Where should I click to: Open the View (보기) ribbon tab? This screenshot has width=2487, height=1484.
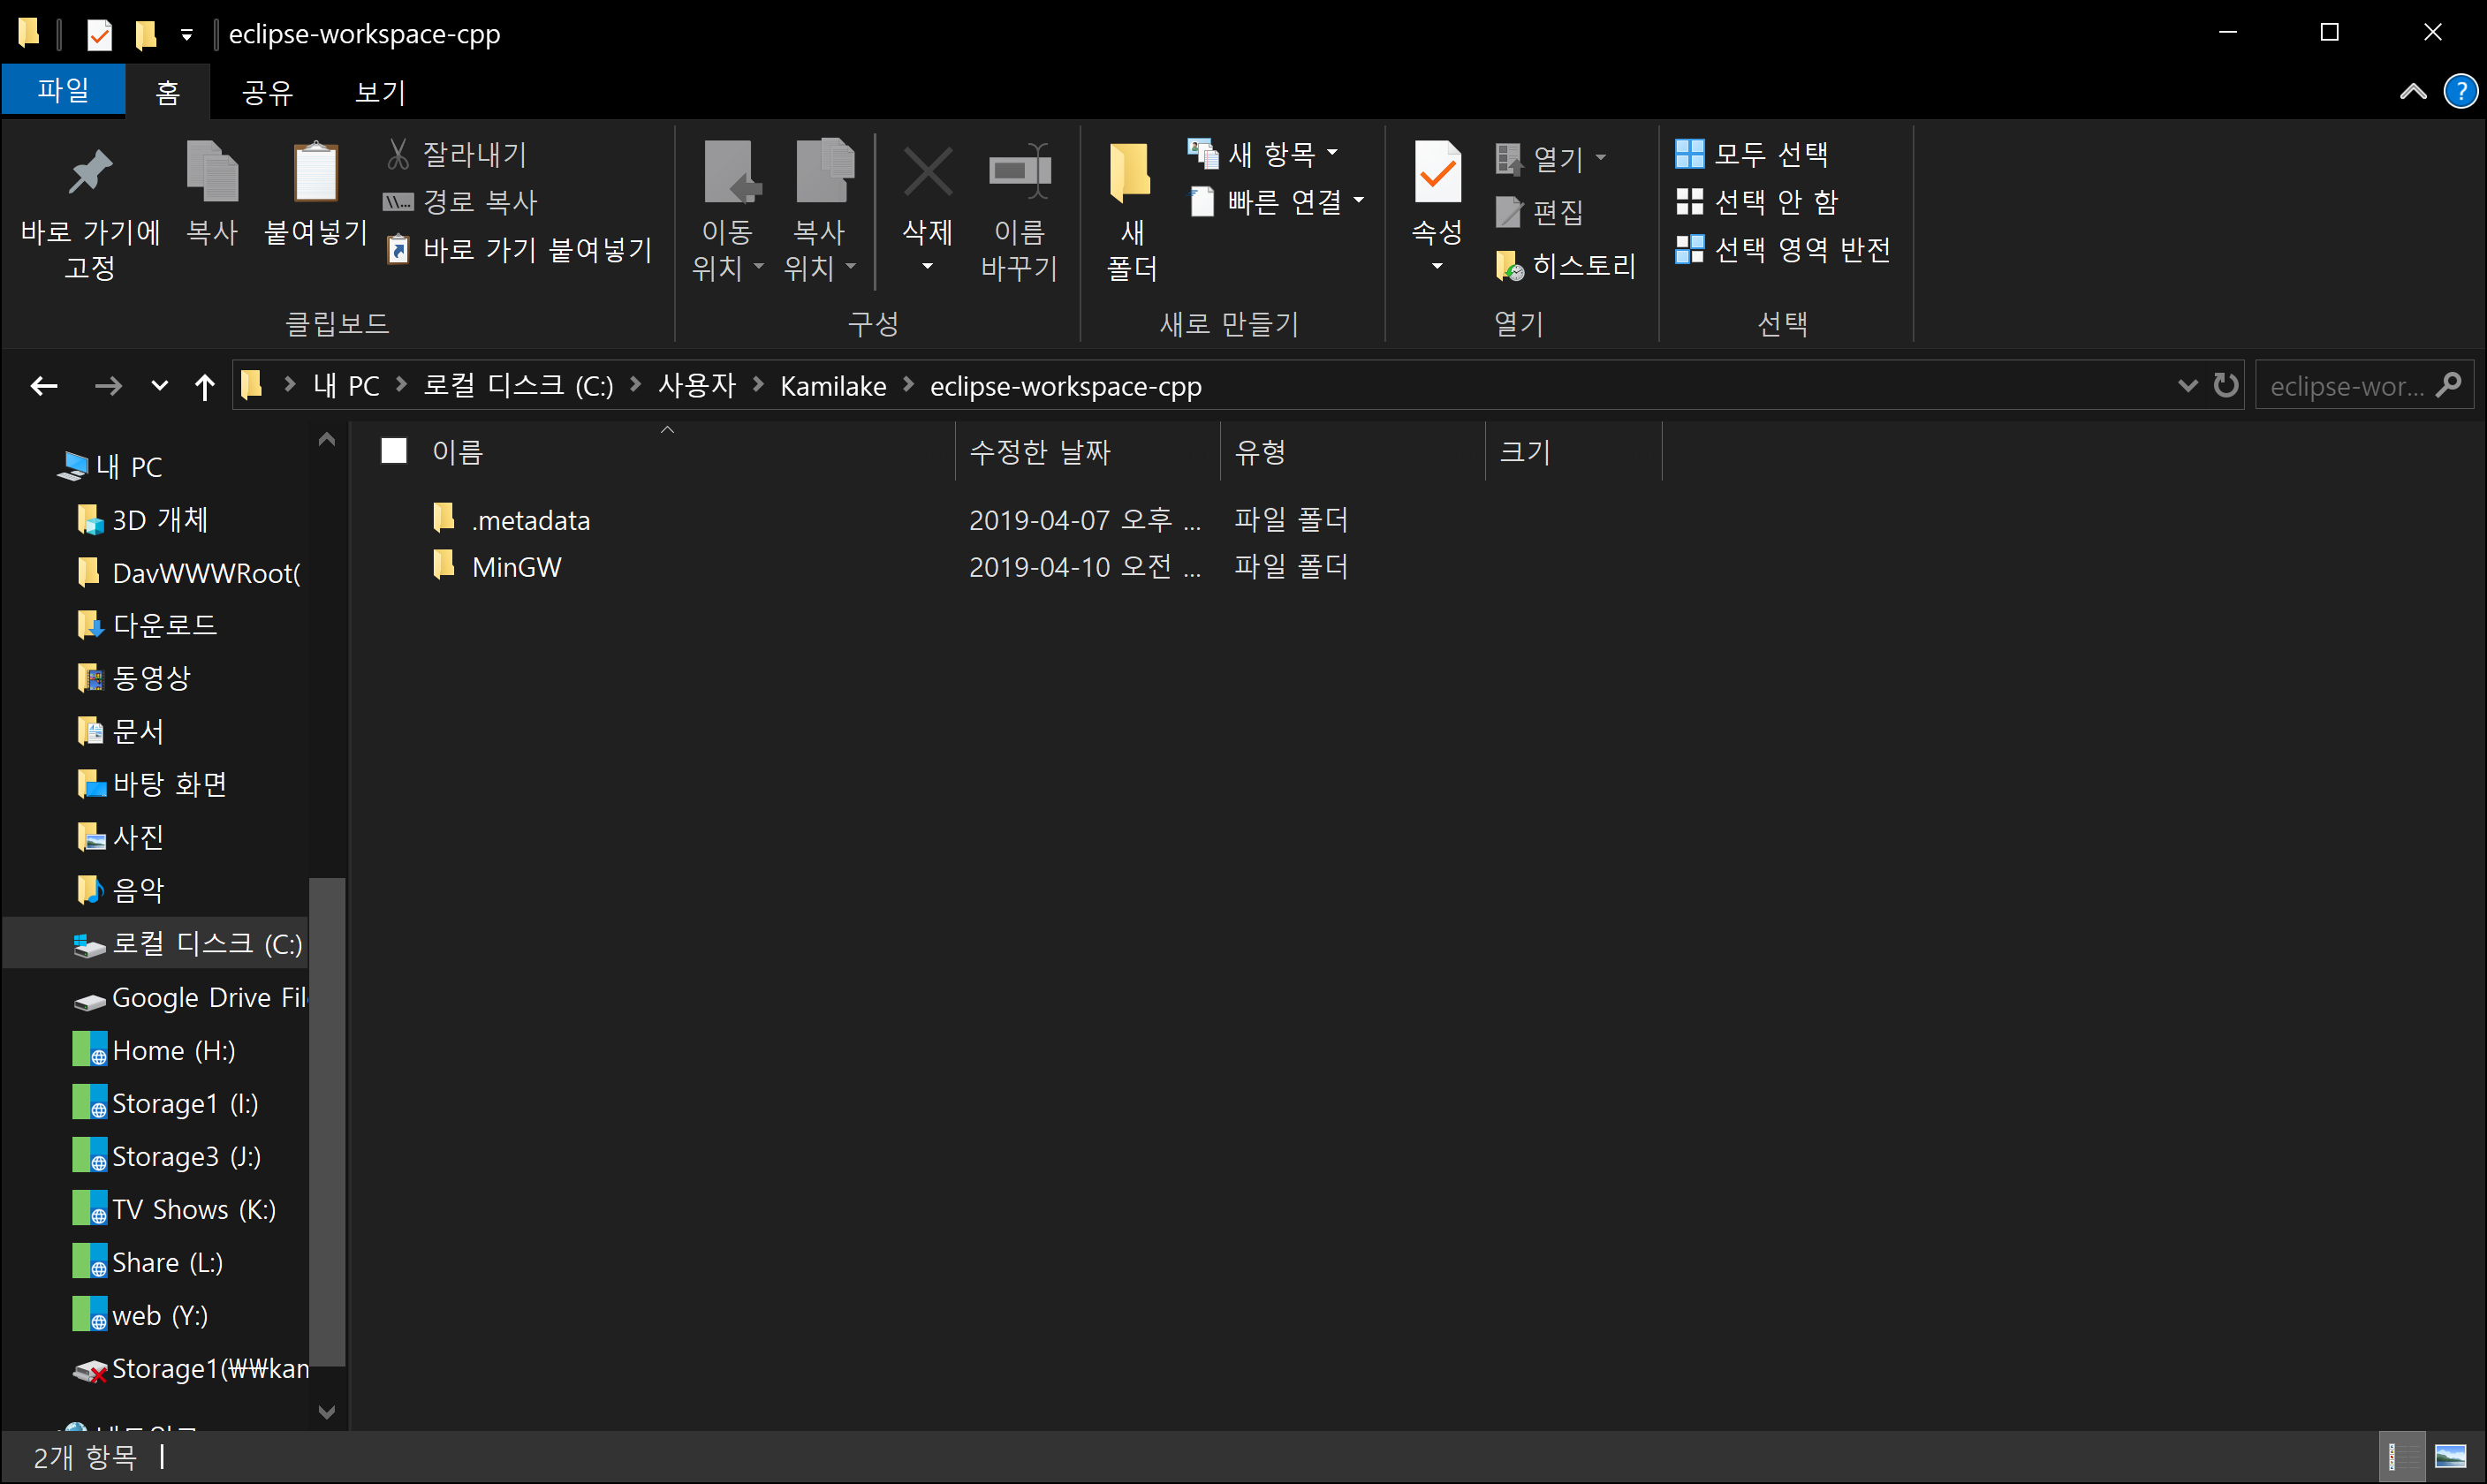pyautogui.click(x=380, y=92)
